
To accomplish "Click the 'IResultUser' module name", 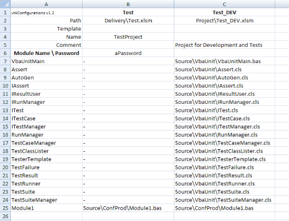I will (x=46, y=94).
